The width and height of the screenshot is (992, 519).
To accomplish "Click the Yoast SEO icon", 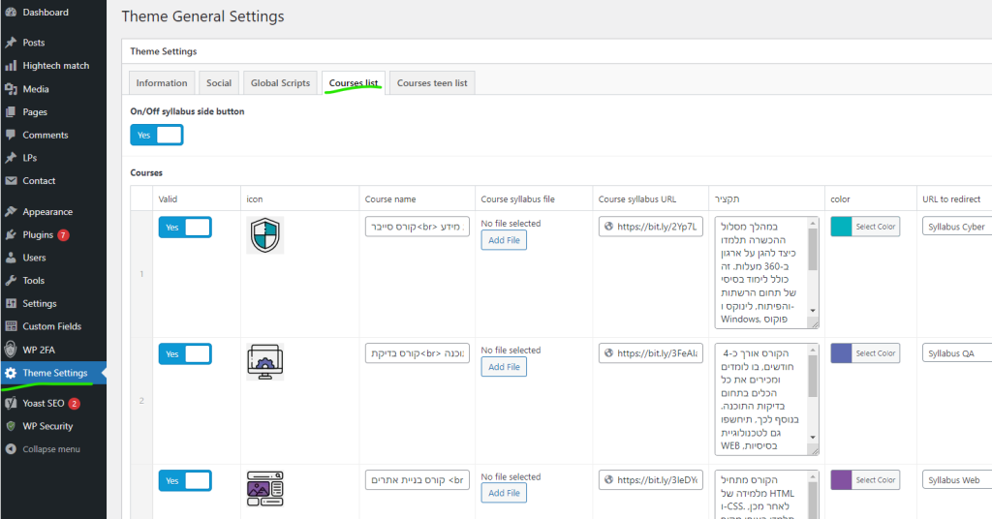I will point(11,404).
